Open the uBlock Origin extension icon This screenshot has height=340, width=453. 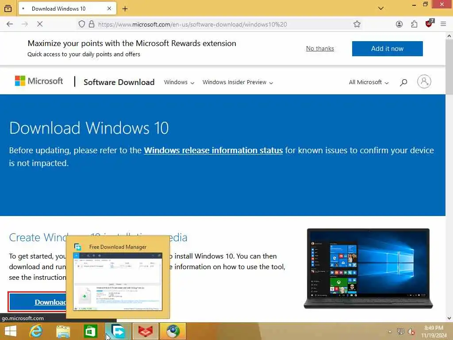[429, 23]
